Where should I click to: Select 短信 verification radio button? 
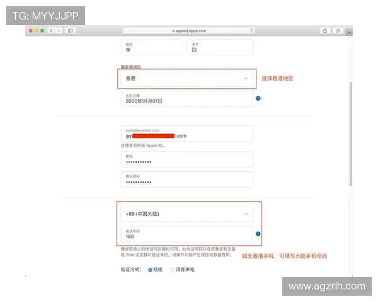[150, 270]
